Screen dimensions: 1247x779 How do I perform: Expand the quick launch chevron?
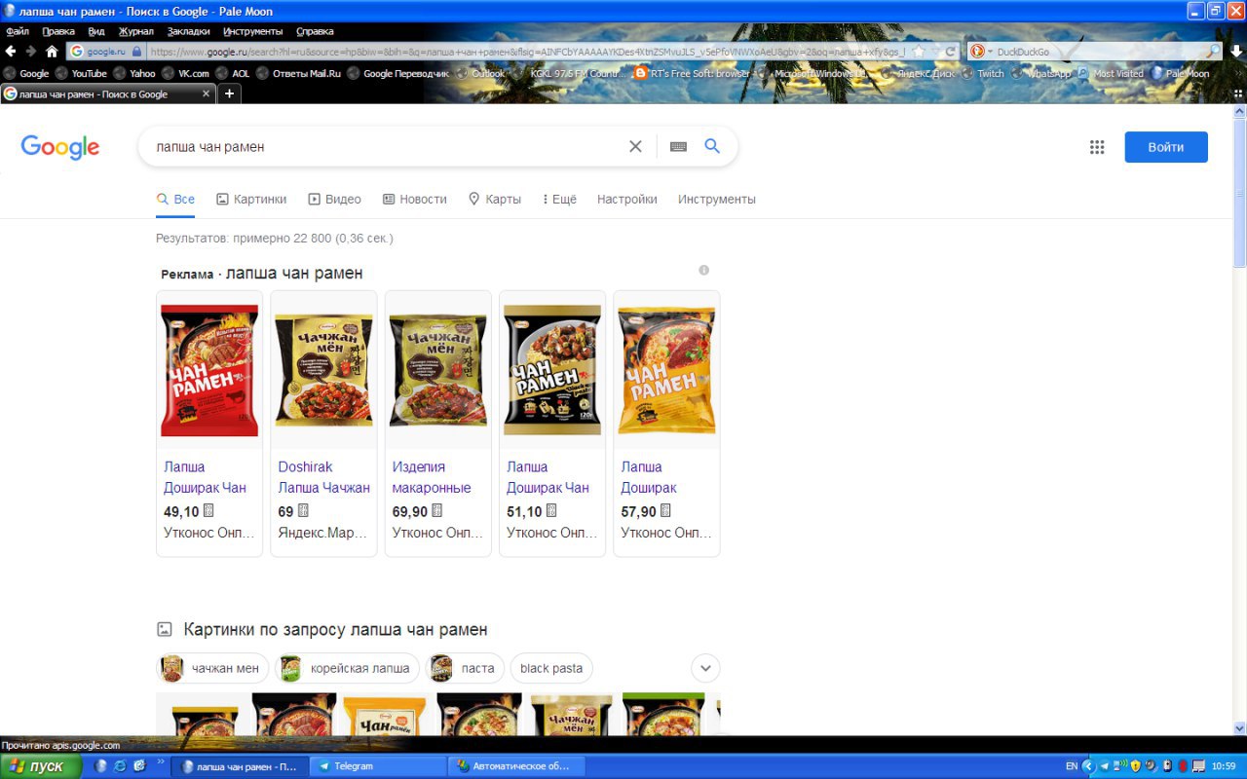pos(160,762)
